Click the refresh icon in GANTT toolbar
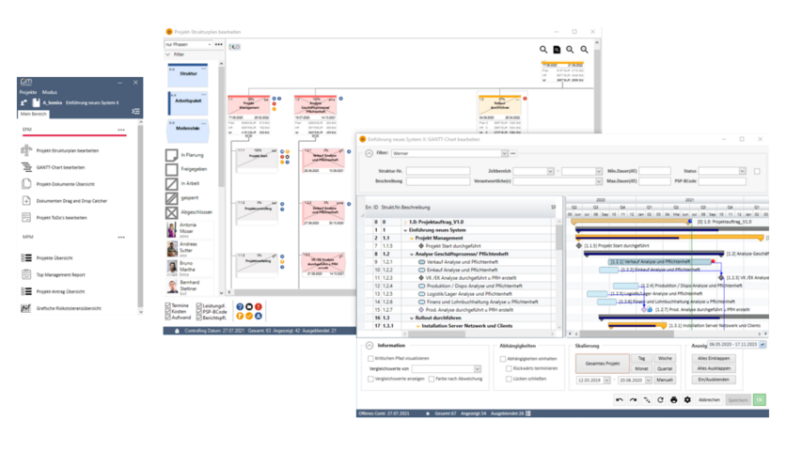Viewport: 802px width, 451px height. click(x=660, y=399)
